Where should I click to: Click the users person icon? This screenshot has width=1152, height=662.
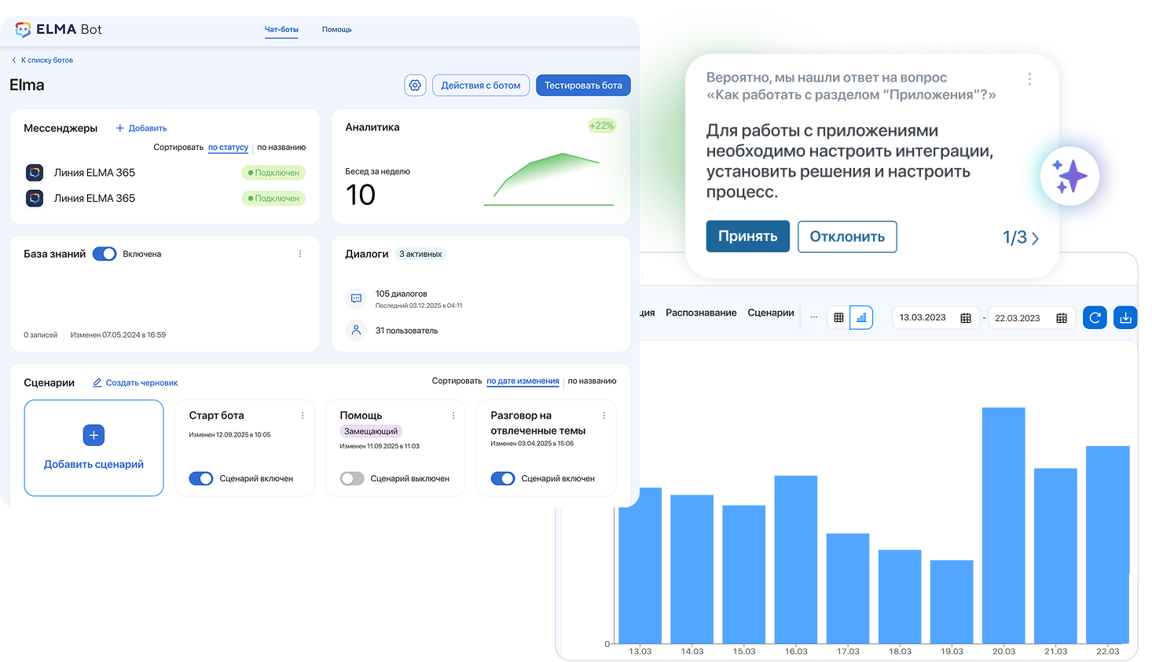pos(356,331)
